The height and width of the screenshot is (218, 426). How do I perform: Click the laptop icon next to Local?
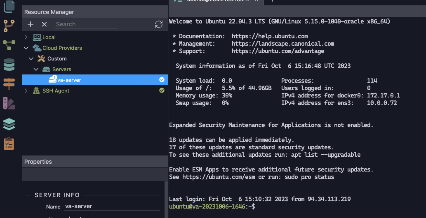click(37, 37)
